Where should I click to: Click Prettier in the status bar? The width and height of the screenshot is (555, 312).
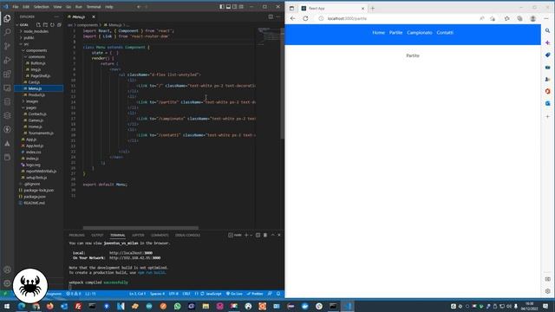click(x=255, y=294)
